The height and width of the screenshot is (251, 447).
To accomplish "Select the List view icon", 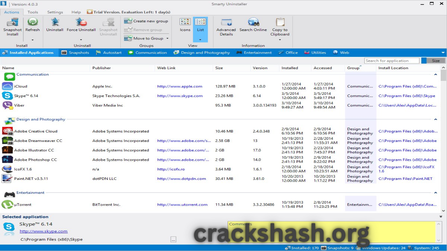I will (x=200, y=22).
